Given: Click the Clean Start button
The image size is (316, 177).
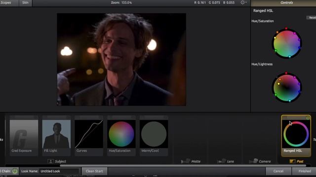Looking at the screenshot, I should [94, 171].
